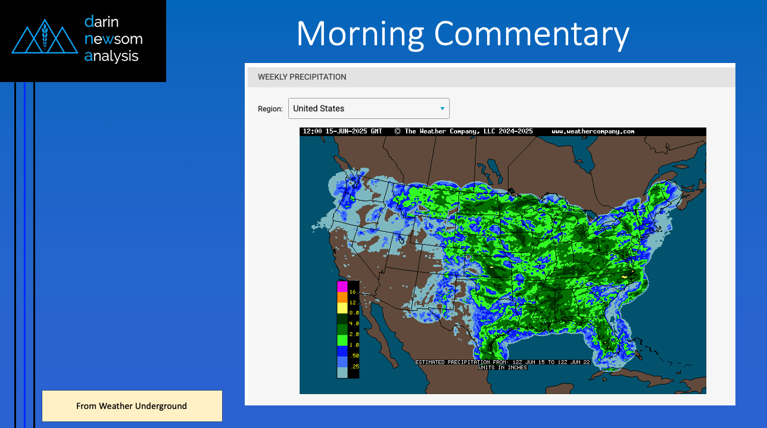
Task: Click the 12:00 15-JUN-2025 GMT timestamp
Action: point(342,131)
